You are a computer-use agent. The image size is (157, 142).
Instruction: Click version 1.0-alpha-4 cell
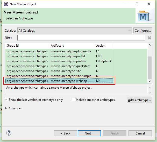point(103,61)
